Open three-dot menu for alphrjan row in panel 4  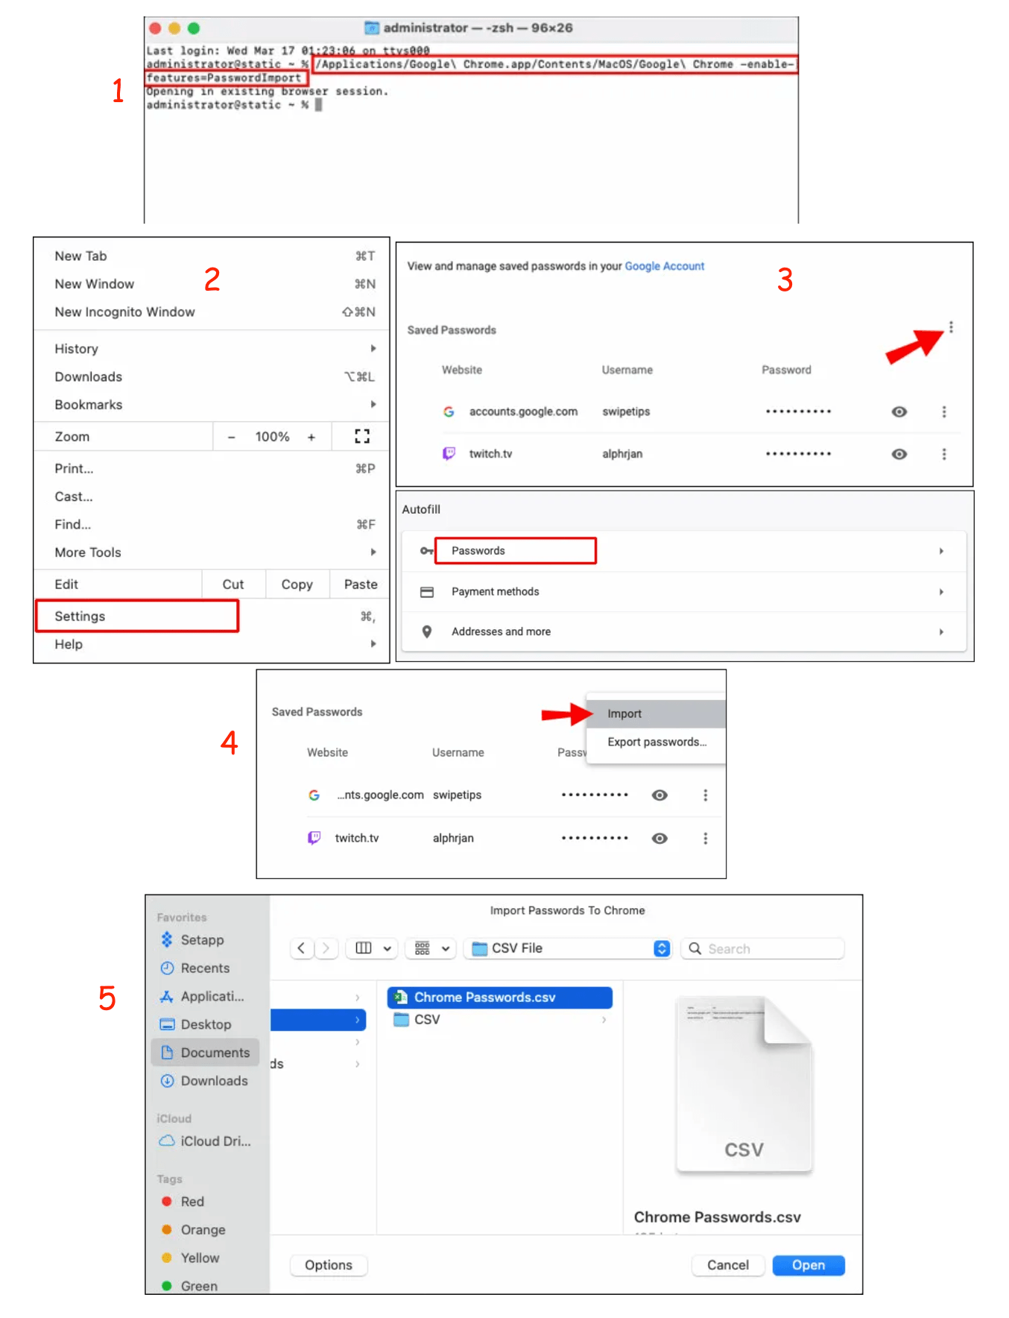coord(705,839)
